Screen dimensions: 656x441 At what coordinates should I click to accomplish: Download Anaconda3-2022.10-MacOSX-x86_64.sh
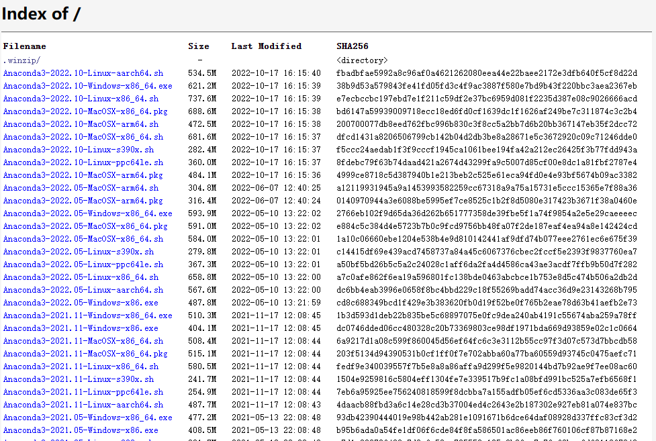coord(83,137)
